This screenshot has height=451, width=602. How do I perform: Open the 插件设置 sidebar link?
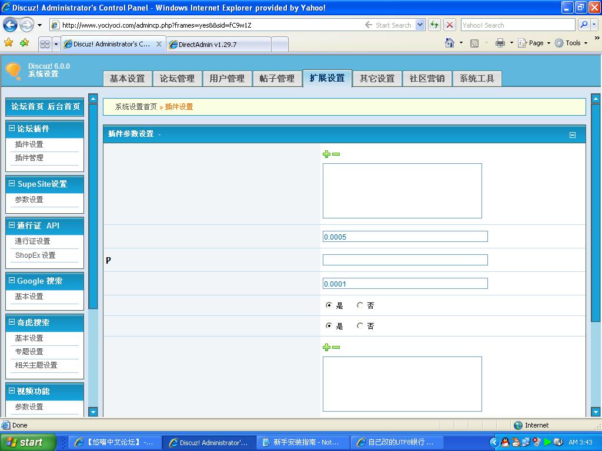[x=29, y=144]
